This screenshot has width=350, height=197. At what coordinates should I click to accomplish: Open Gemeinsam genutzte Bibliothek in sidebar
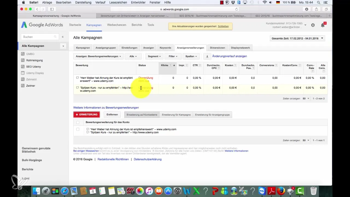coord(36,150)
